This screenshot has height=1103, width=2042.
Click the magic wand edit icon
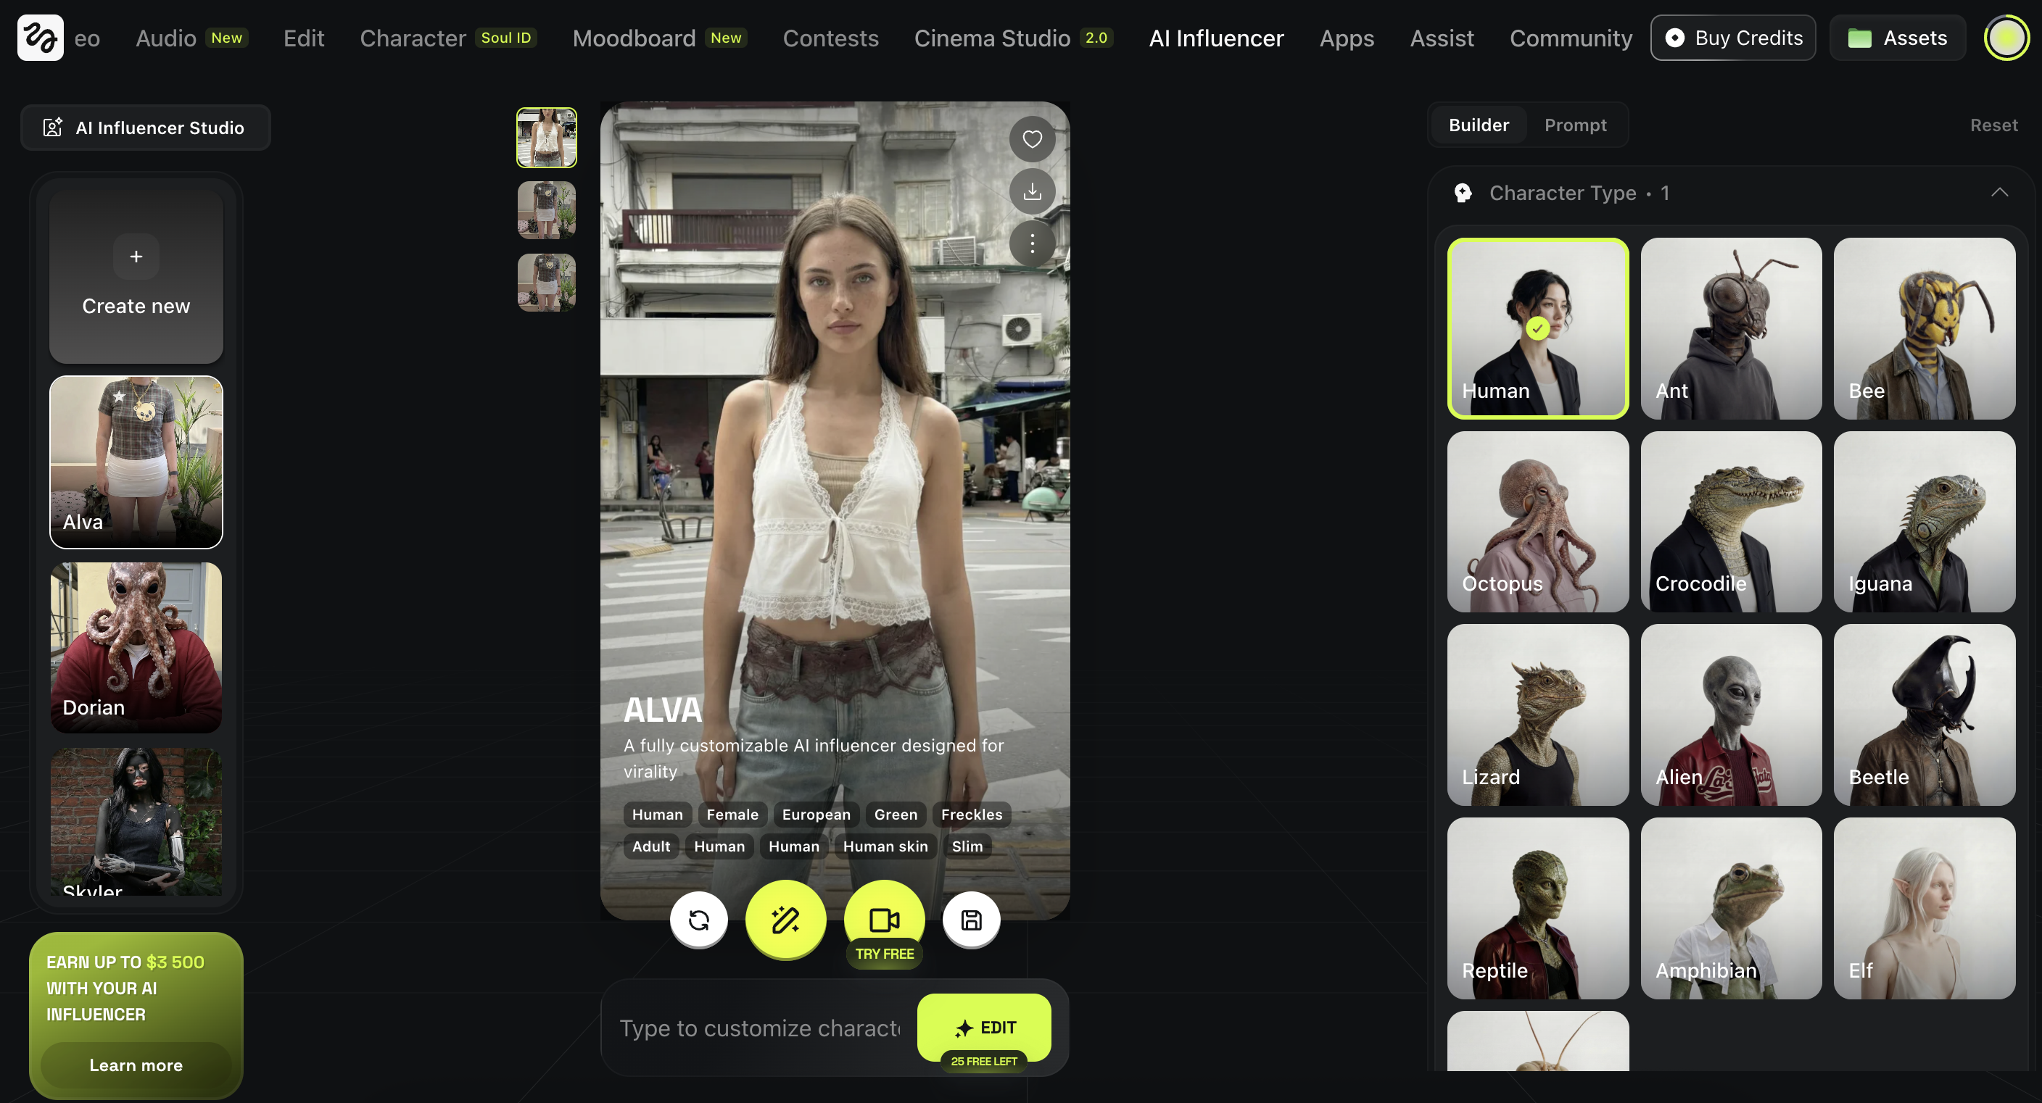785,919
